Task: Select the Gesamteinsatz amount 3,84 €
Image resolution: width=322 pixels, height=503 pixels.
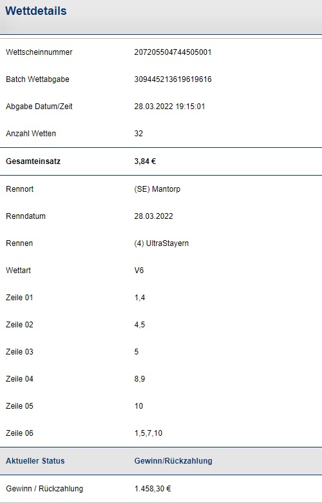Action: (x=145, y=161)
